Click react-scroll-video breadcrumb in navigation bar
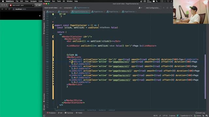Viewport: 209px width, 117px height. point(51,8)
